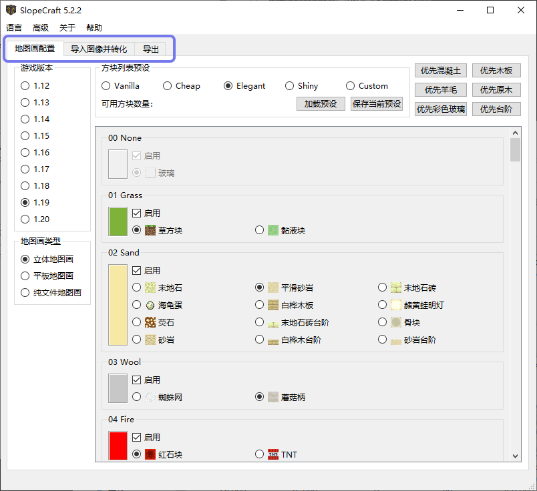Click the red 04 Fire color swatch

[x=118, y=446]
